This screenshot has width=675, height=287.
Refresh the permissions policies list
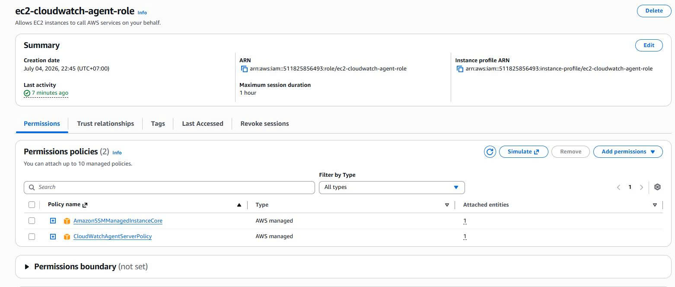490,152
